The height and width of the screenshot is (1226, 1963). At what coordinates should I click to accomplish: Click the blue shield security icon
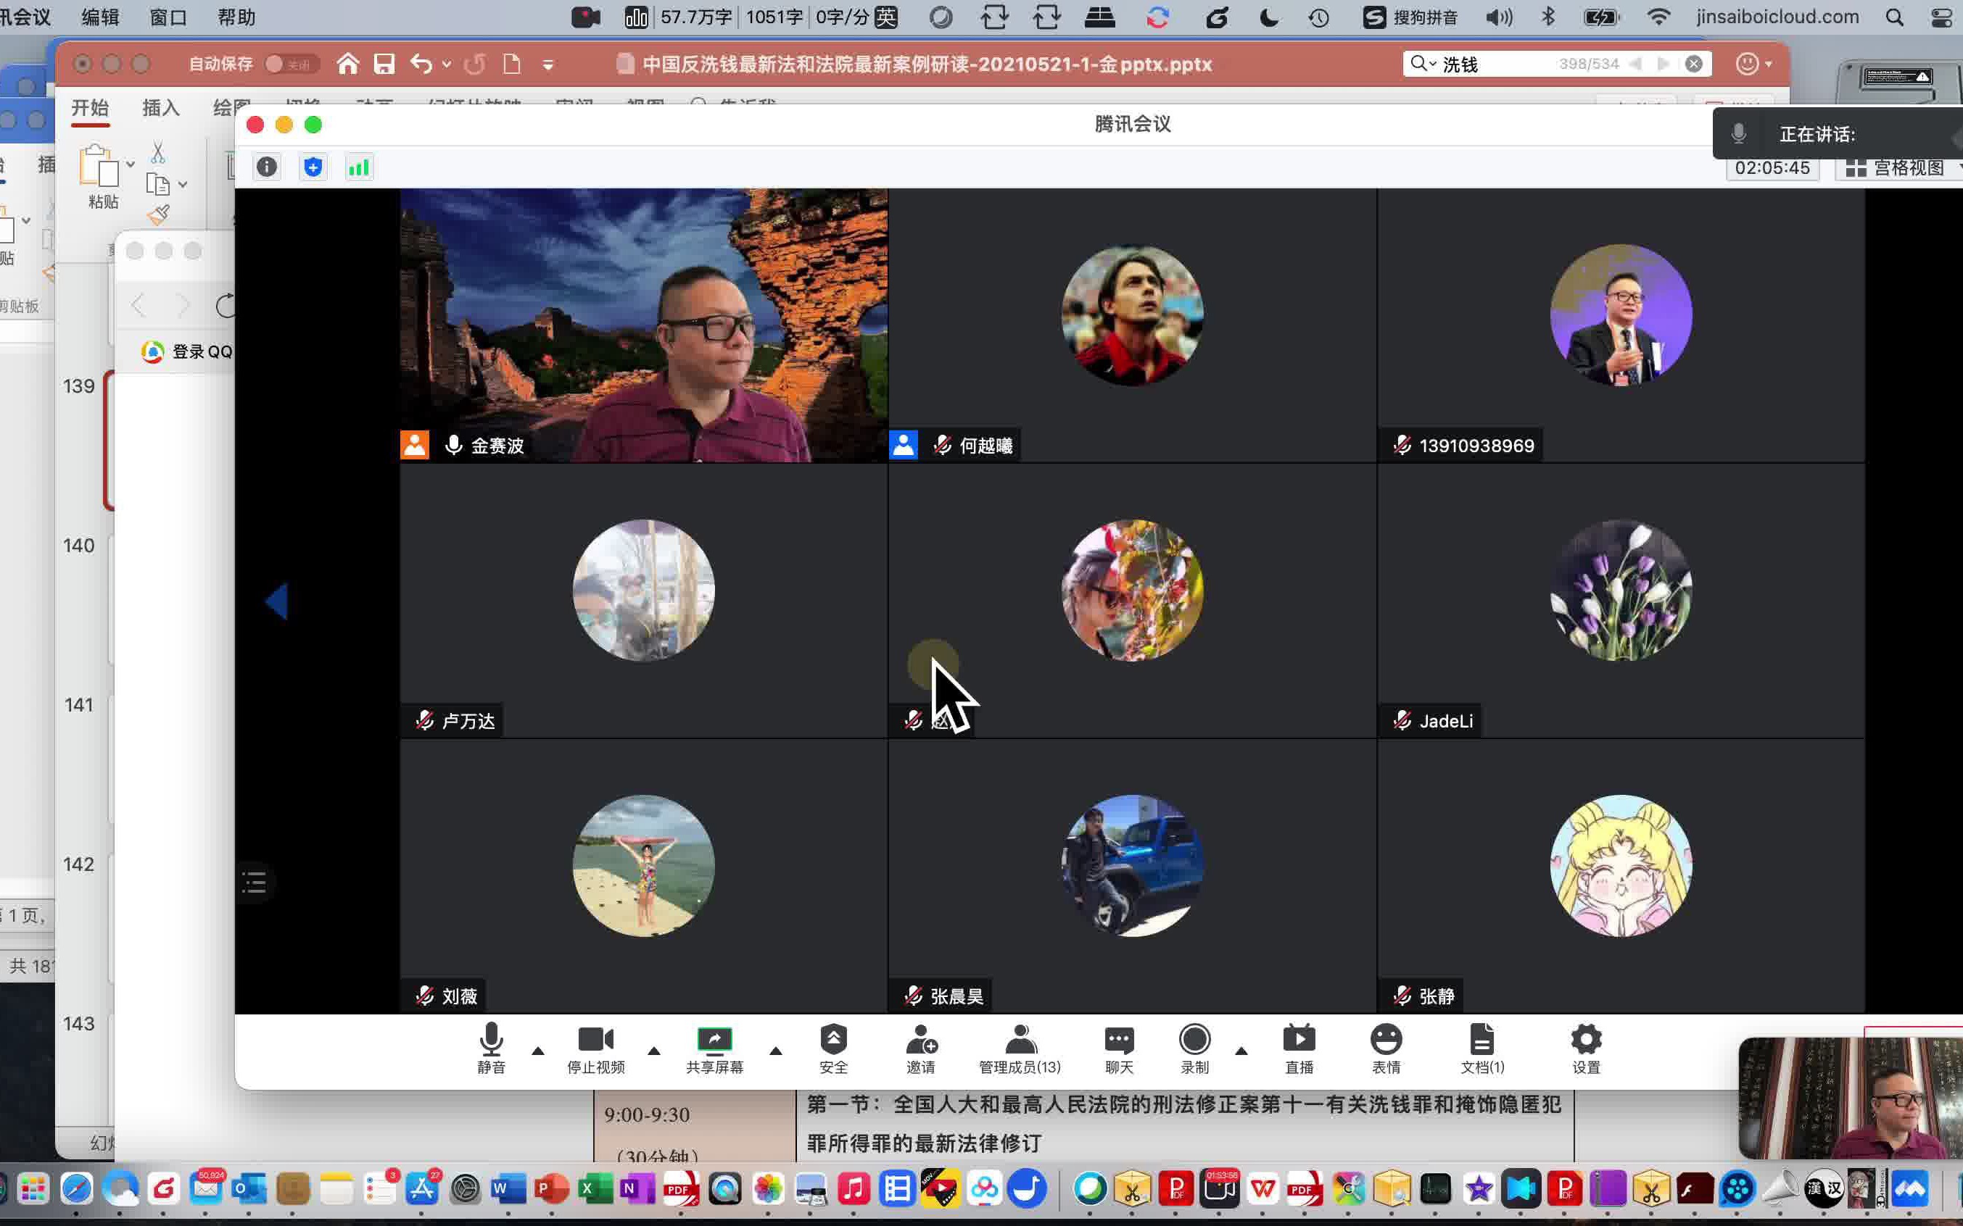(313, 167)
